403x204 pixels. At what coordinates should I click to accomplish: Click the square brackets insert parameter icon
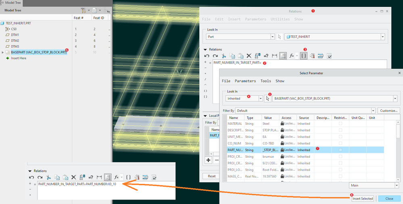304,56
